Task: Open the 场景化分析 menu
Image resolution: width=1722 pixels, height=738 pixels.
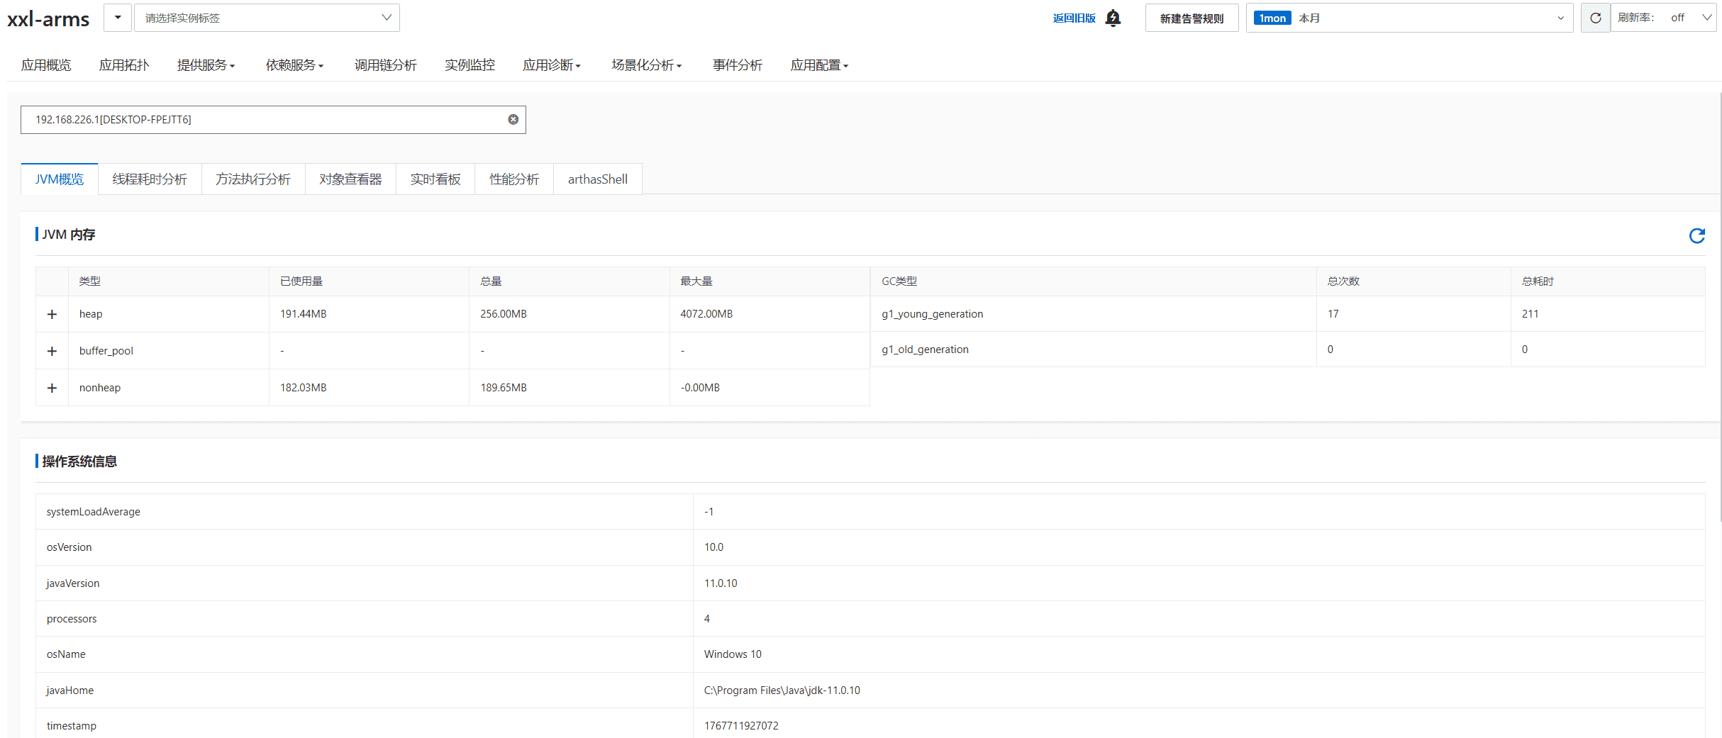Action: 647,65
